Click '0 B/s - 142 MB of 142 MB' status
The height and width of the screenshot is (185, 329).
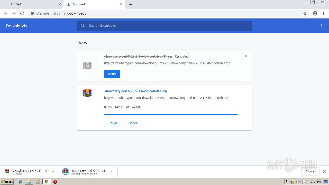[123, 107]
